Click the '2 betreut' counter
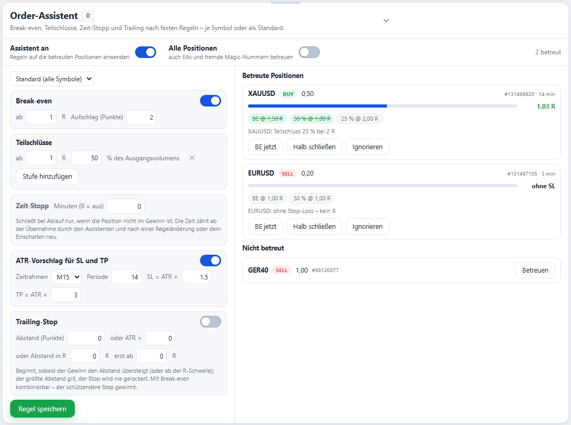Screen dimensions: 571x425 click(x=548, y=52)
